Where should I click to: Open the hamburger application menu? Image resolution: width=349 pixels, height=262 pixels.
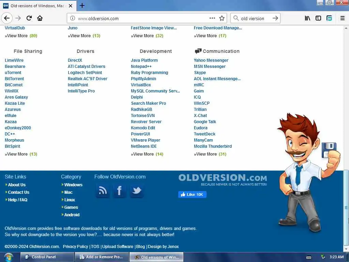coord(342,18)
